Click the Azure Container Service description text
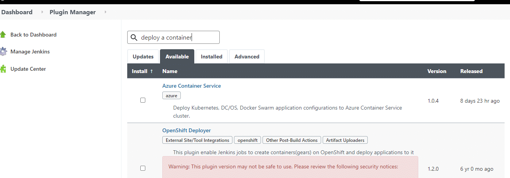Viewport: 510px width, 178px height. click(x=288, y=111)
